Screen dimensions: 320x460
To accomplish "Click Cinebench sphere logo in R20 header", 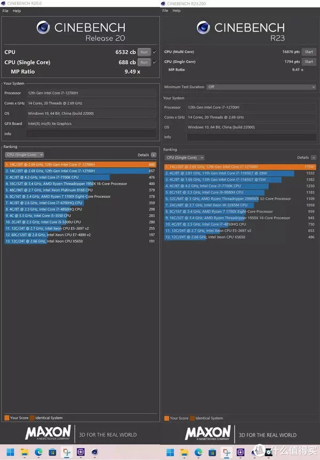I will [43, 27].
